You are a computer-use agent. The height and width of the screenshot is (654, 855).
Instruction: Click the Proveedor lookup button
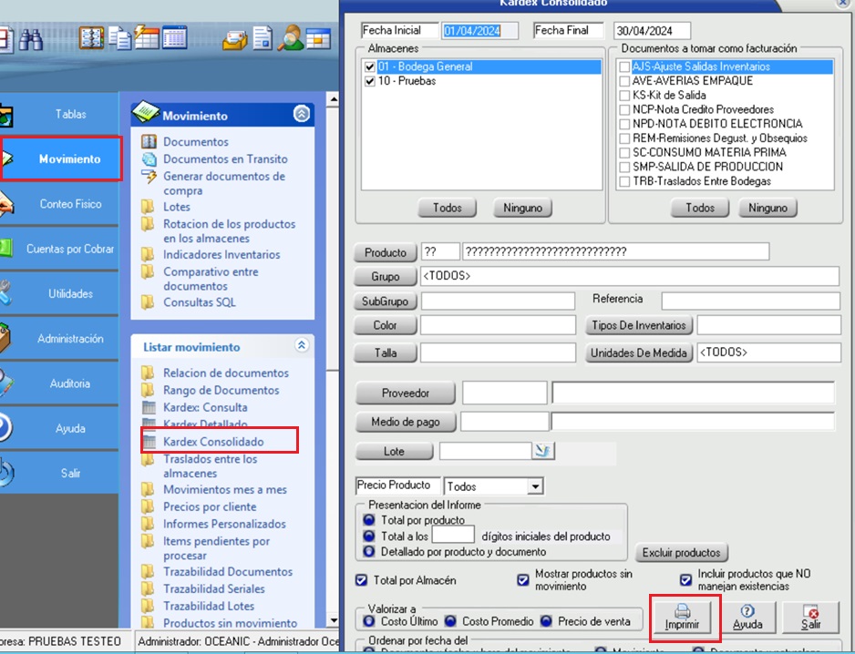[x=406, y=393]
